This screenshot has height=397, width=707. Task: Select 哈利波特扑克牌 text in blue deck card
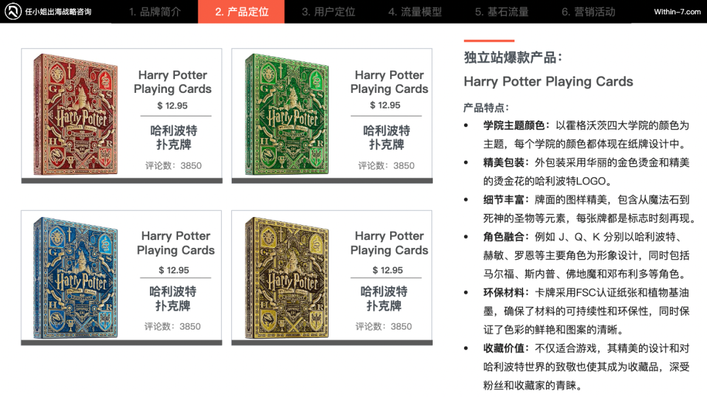point(173,298)
